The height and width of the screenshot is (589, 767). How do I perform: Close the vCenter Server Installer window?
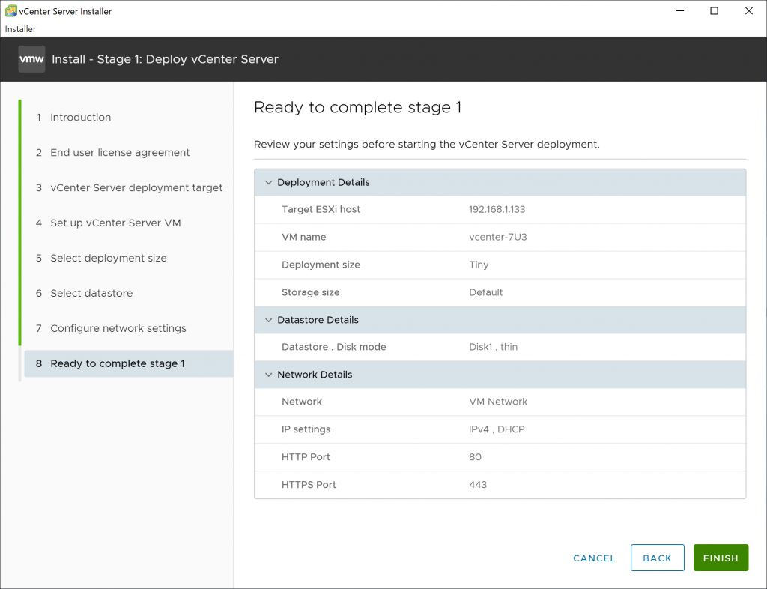click(x=749, y=10)
